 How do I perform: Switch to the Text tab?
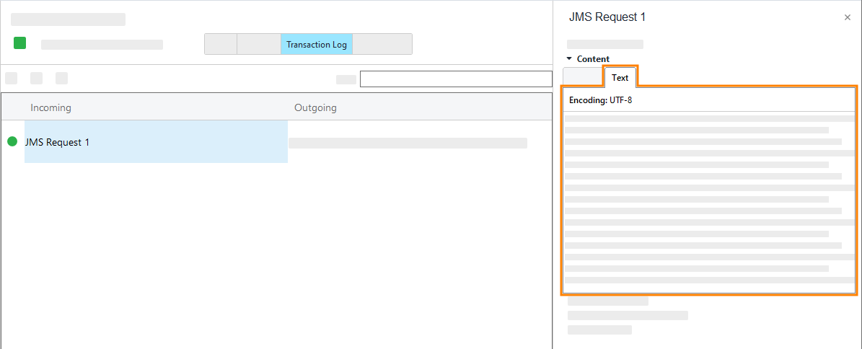click(x=620, y=77)
